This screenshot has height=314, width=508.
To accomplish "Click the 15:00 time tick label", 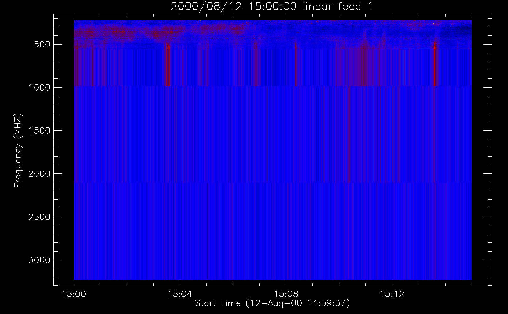I will click(x=74, y=294).
